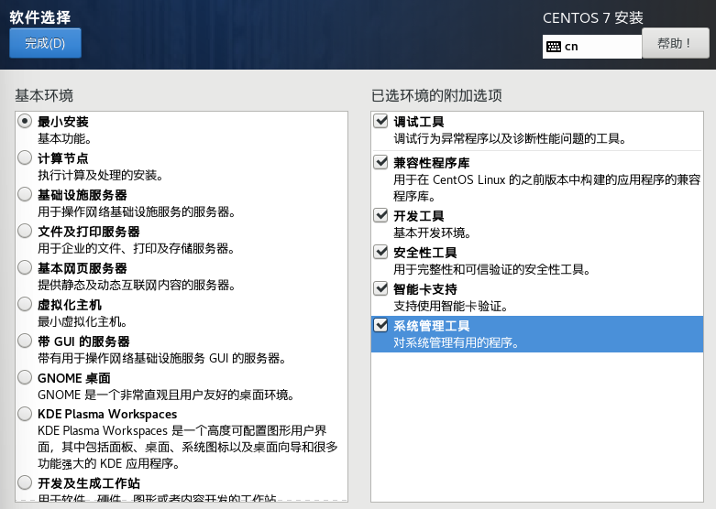Click the KDE Plasma Workspaces 是一个高度可配置 description
The height and width of the screenshot is (509, 716).
click(188, 447)
